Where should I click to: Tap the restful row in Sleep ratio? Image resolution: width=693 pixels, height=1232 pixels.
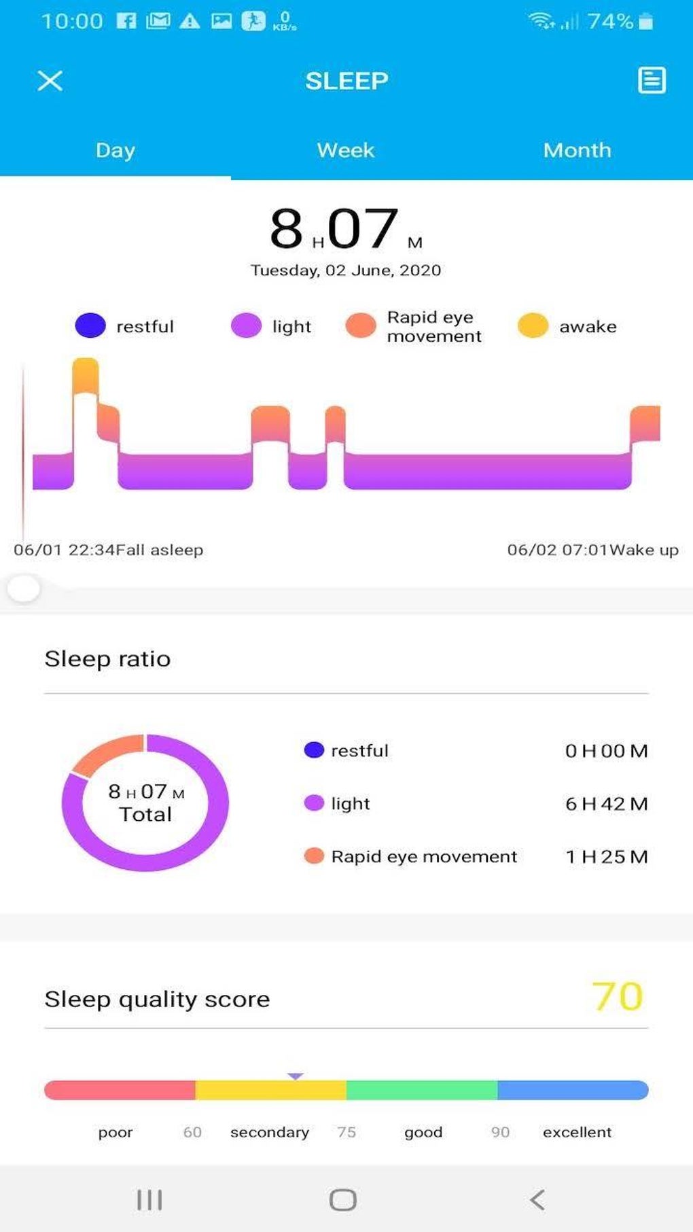[x=476, y=750]
